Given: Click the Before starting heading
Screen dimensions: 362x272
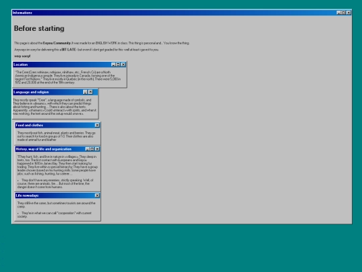Looking at the screenshot, I should coord(39,28).
